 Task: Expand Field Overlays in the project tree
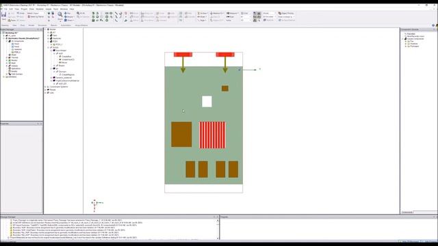tap(7, 74)
